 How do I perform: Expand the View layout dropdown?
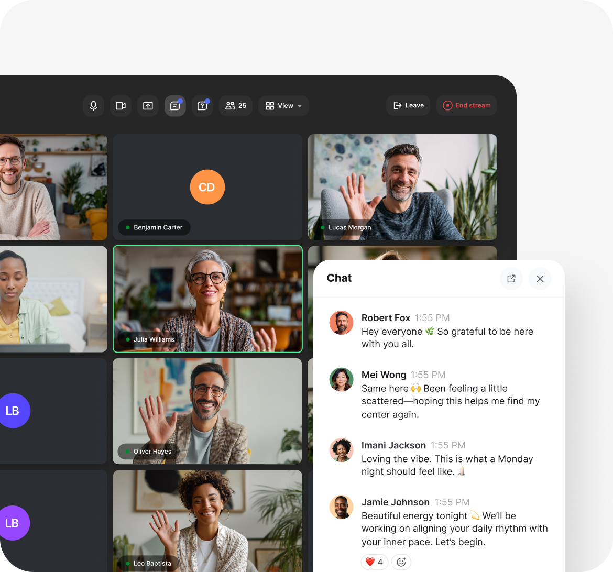pos(283,106)
